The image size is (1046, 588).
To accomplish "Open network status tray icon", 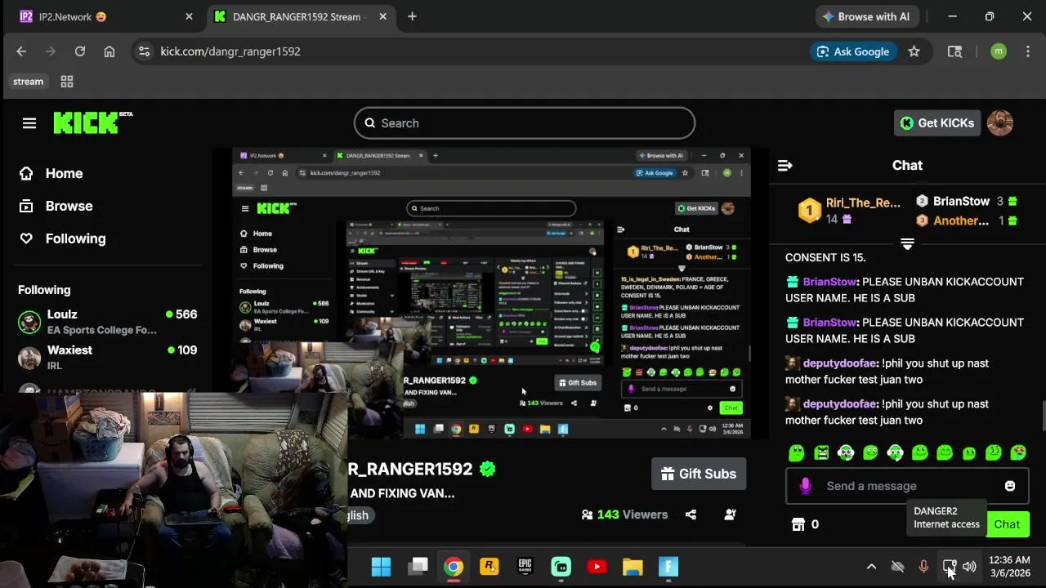I will coord(949,566).
